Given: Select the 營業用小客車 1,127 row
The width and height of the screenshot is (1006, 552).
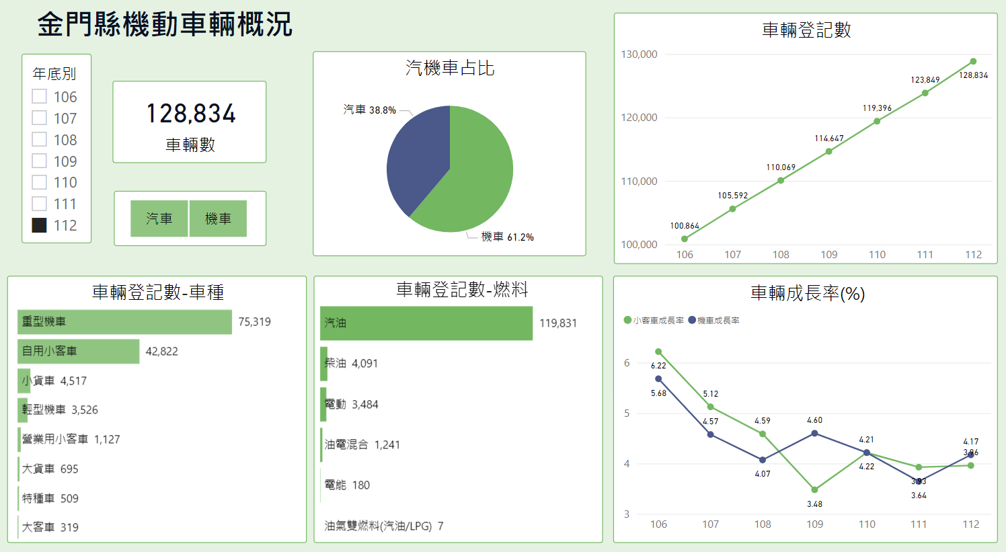Looking at the screenshot, I should click(70, 439).
